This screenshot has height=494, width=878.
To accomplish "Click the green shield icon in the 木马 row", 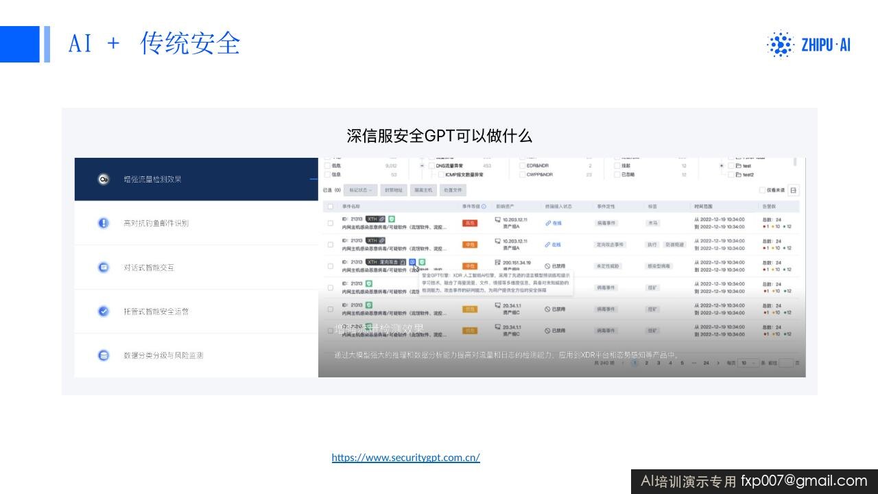I will (x=392, y=219).
